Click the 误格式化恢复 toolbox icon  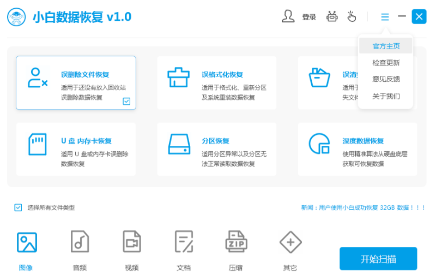coord(179,77)
